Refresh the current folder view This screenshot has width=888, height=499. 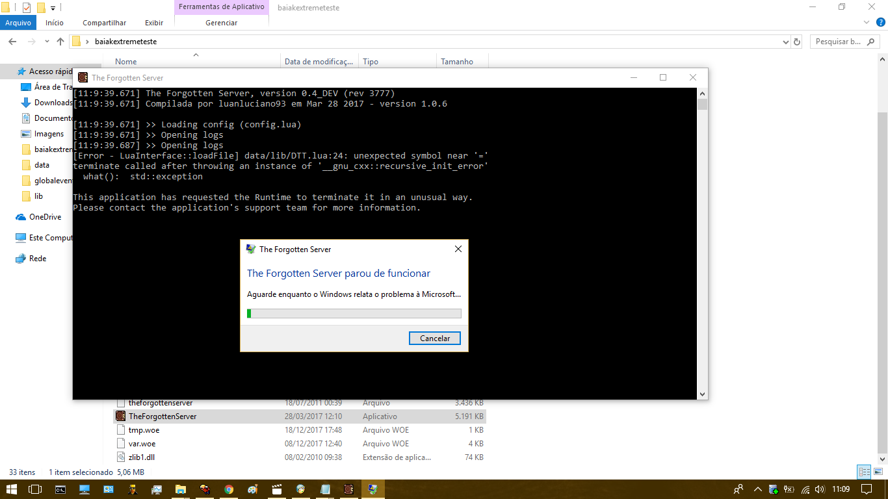798,42
